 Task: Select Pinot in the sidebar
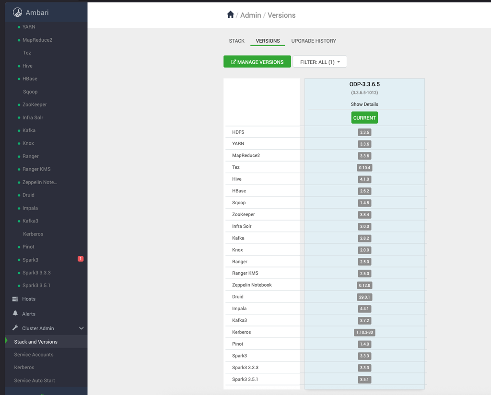[28, 247]
